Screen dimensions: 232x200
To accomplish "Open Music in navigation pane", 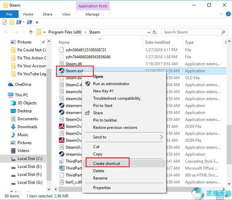I will coord(23,135).
